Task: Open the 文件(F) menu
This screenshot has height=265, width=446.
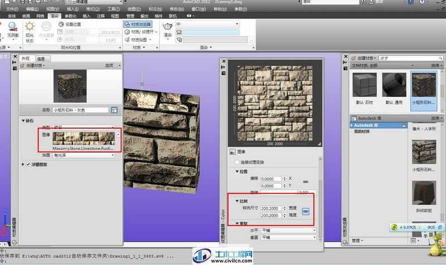Action: pyautogui.click(x=12, y=9)
